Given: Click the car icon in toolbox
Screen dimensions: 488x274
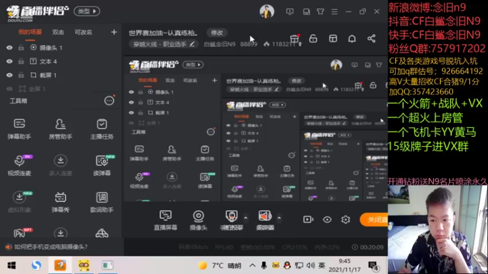Looking at the screenshot, I should [102, 233].
